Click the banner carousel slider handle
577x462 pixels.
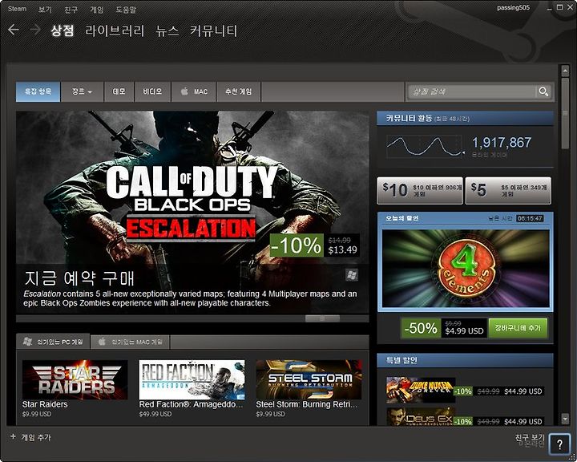pos(322,318)
